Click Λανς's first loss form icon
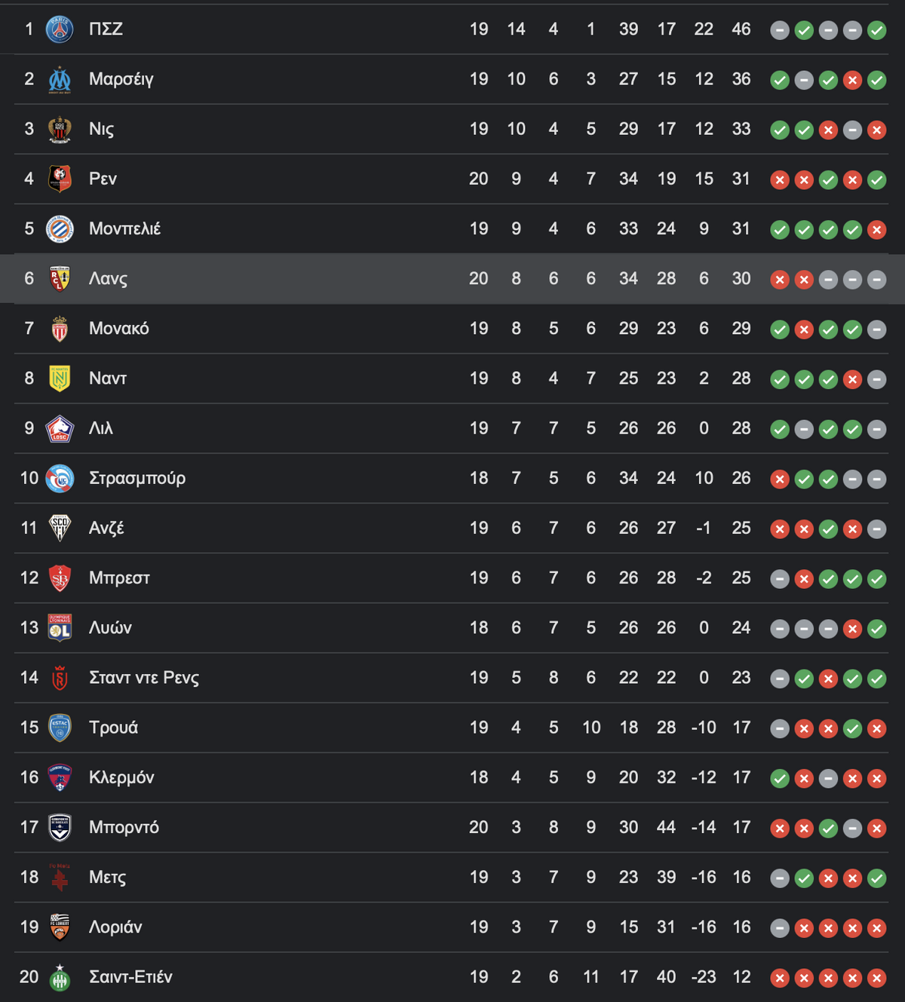The height and width of the screenshot is (1002, 905). (x=780, y=280)
